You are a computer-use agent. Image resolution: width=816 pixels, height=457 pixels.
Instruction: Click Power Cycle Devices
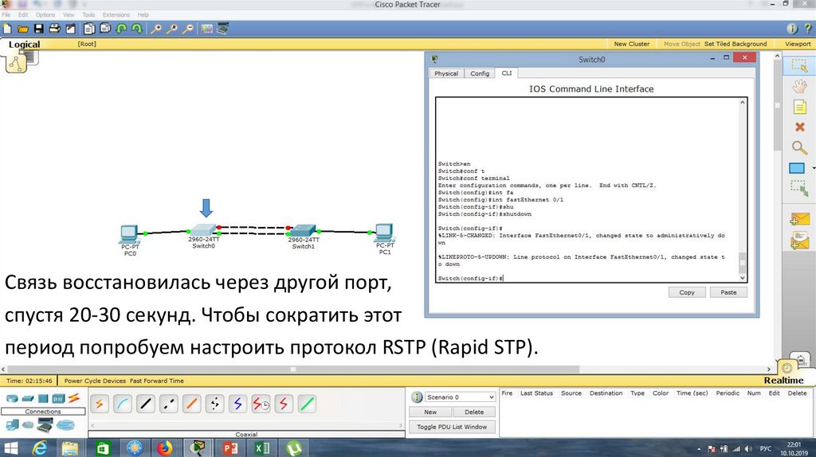point(96,381)
